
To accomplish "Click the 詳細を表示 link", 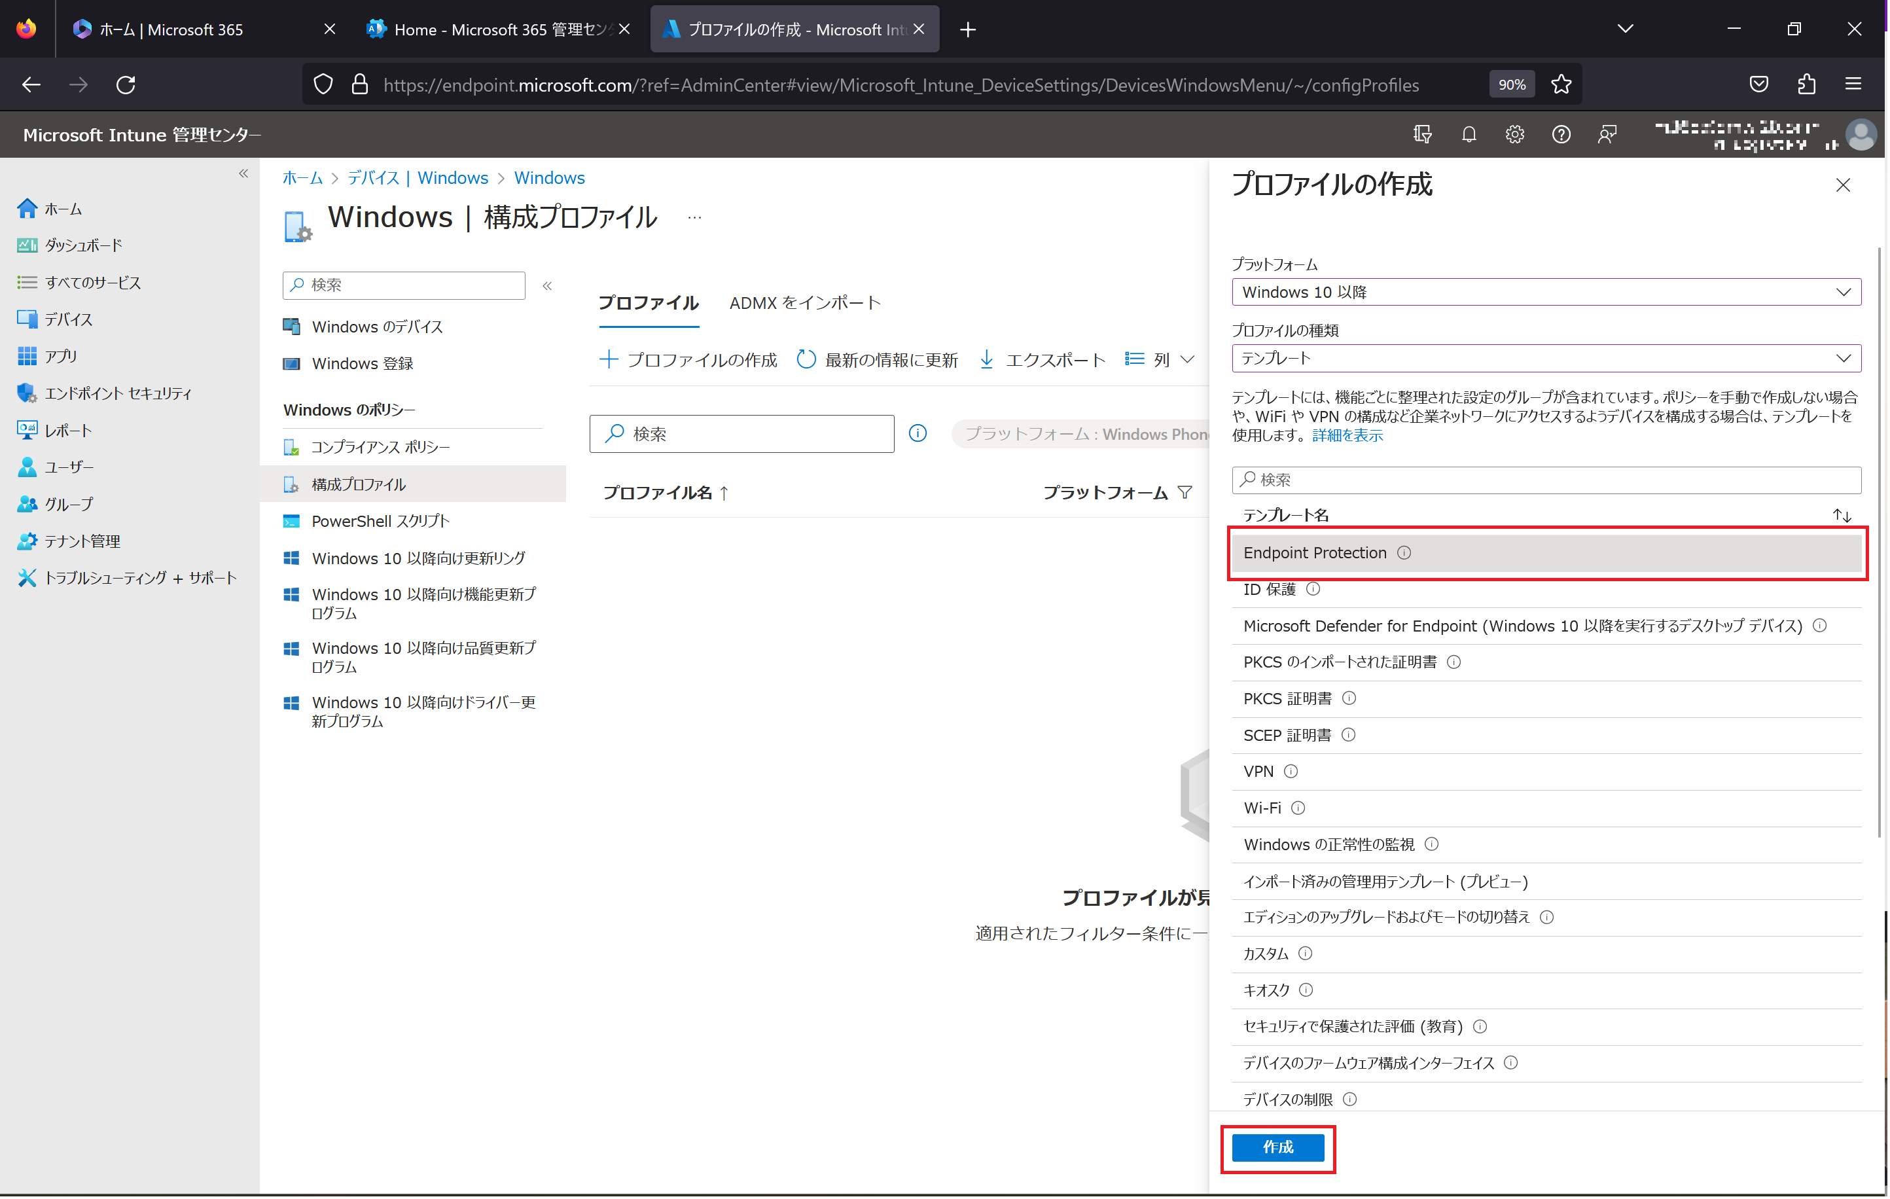I will [1347, 435].
